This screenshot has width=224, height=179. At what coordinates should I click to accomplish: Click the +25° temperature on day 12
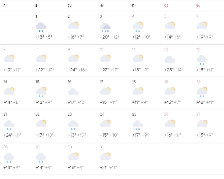point(169,70)
